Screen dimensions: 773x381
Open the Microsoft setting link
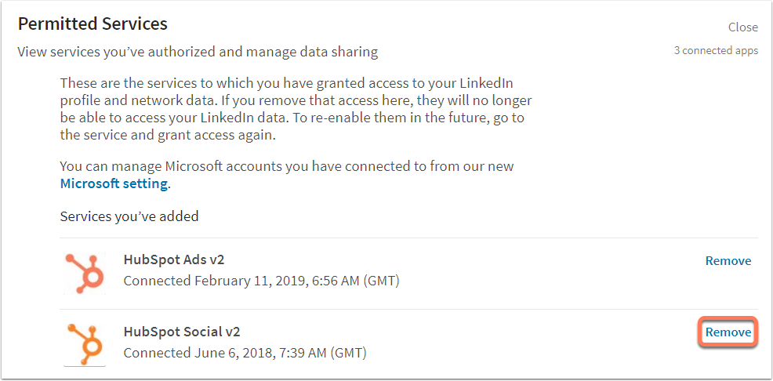click(114, 183)
